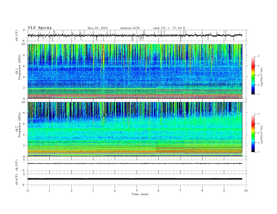
Task: Click time axis tick label "8"
Action: (202, 191)
